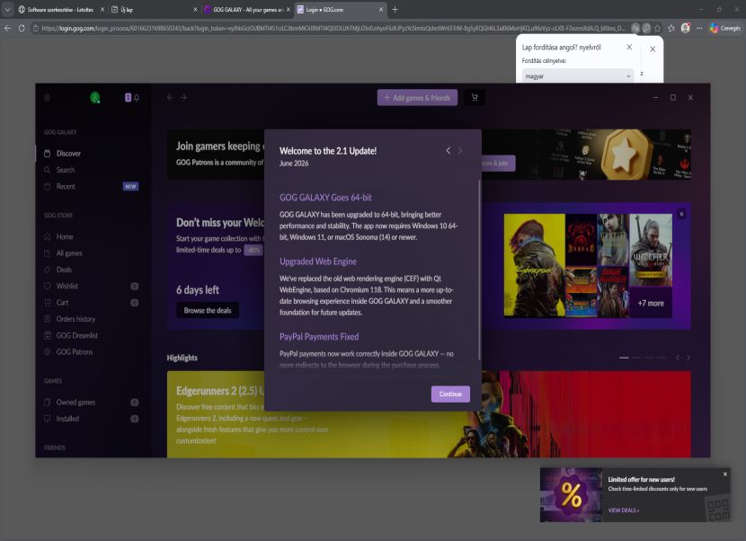Viewport: 746px width, 541px height.
Task: Select magyar translation language dropdown
Action: [x=578, y=76]
